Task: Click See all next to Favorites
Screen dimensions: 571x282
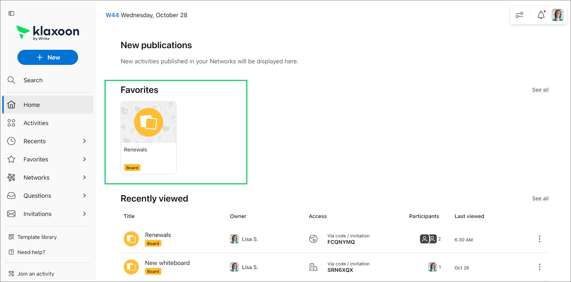Action: (540, 90)
